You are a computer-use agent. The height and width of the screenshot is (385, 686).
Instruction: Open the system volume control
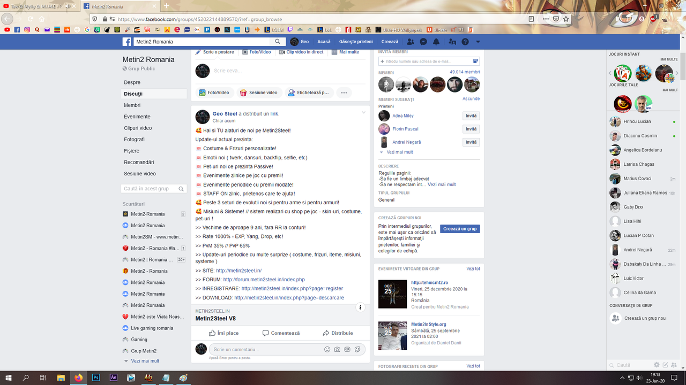pos(639,378)
